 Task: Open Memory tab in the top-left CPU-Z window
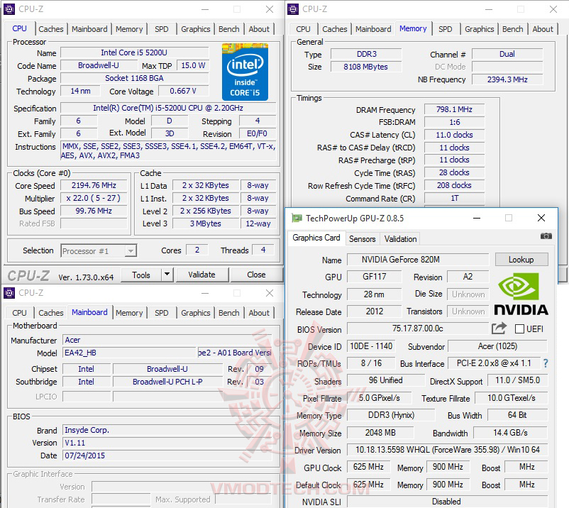(129, 29)
